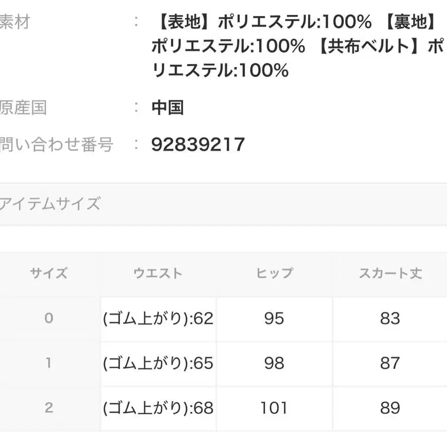The width and height of the screenshot is (447, 447).
Task: Choose the size 2 row label
Action: click(49, 408)
